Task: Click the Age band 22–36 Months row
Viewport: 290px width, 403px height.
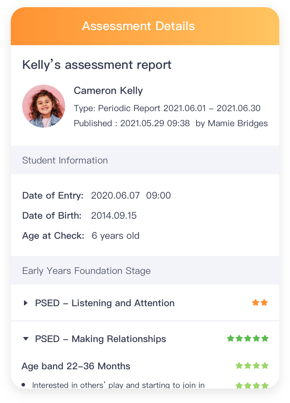Action: click(76, 366)
